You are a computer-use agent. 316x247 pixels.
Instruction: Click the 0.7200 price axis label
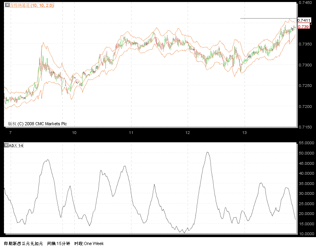point(305,106)
